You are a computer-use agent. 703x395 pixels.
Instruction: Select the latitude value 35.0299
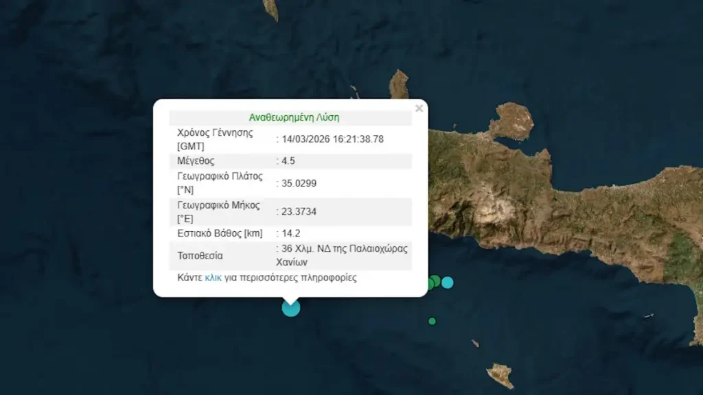click(x=298, y=183)
